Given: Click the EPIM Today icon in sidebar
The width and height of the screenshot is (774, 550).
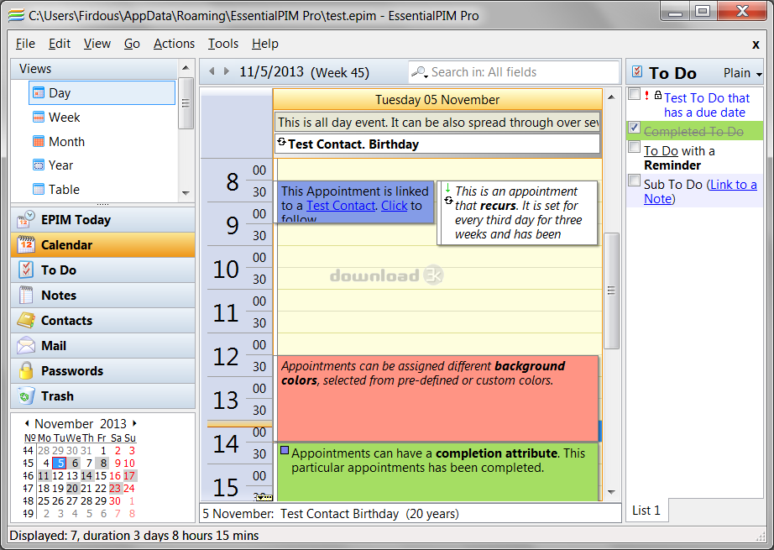Looking at the screenshot, I should [26, 220].
